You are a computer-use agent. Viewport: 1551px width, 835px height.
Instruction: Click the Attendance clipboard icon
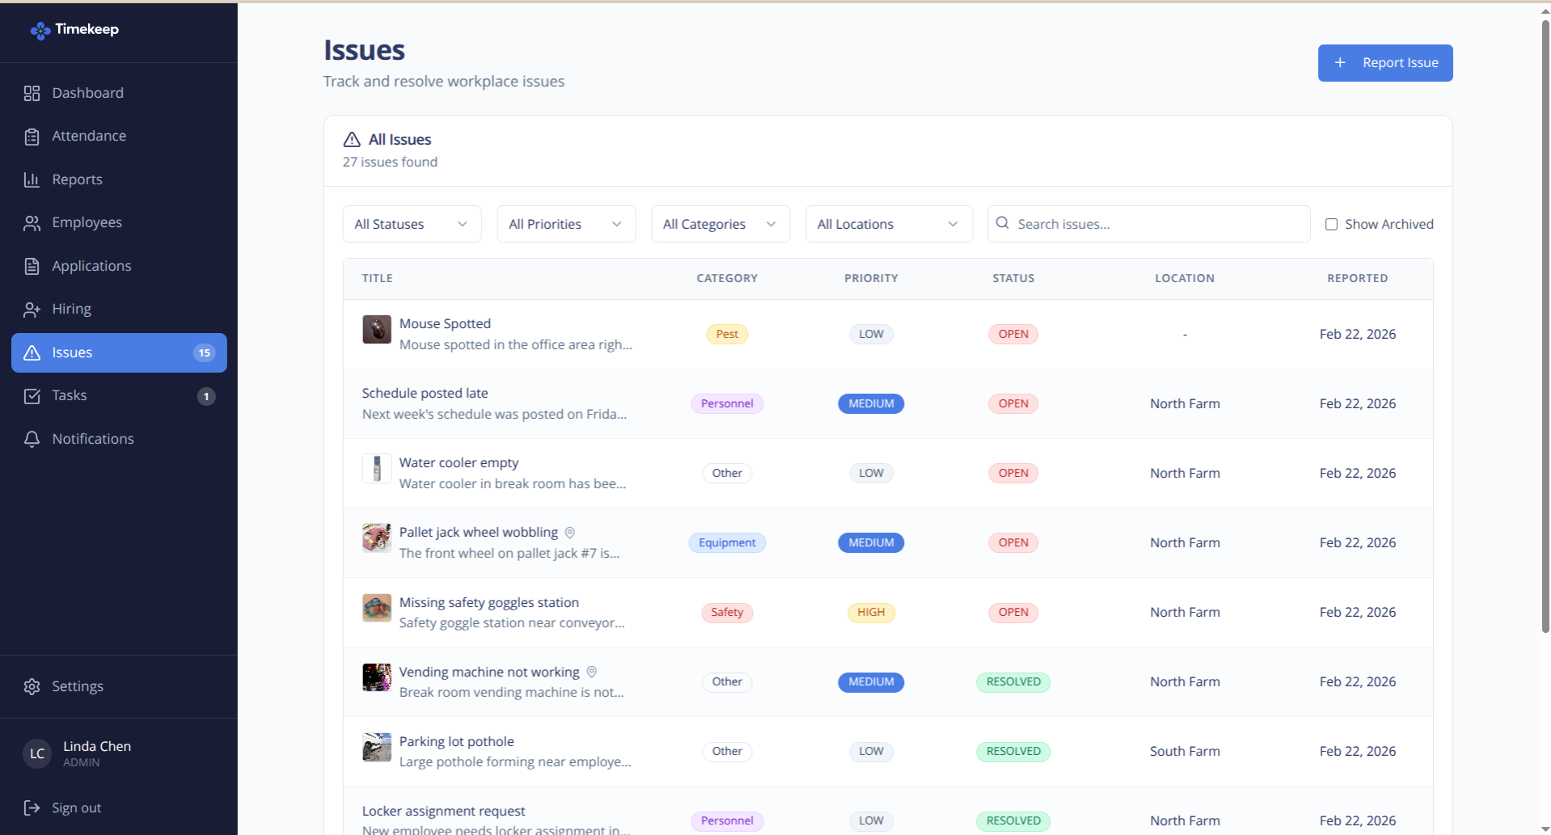point(32,137)
